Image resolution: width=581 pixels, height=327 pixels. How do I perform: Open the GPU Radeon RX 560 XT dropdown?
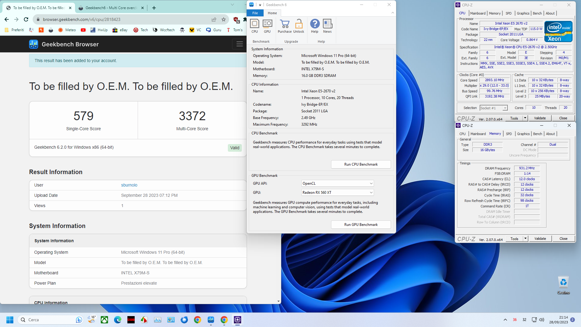click(x=338, y=193)
